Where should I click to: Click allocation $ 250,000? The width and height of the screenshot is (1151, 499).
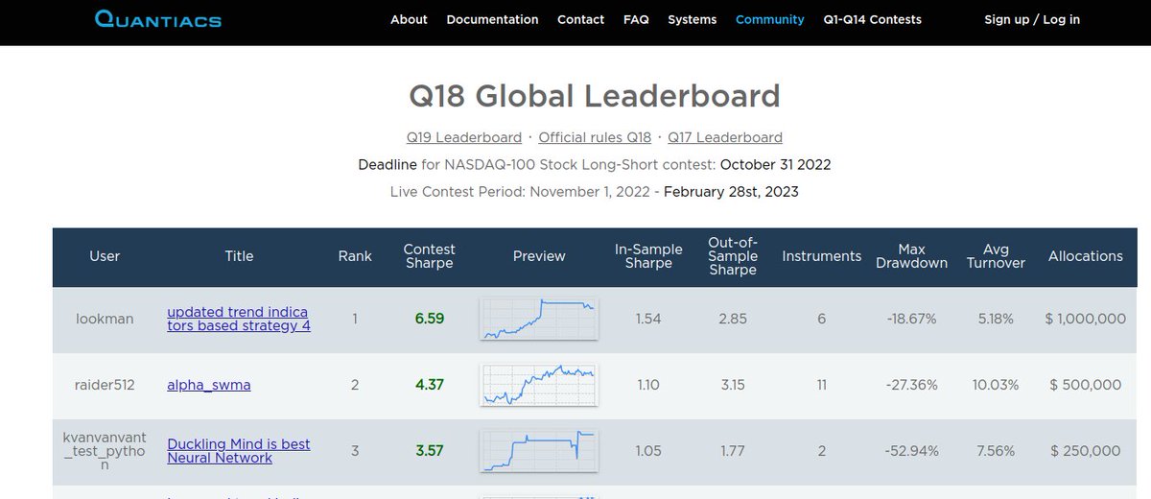[x=1086, y=451]
